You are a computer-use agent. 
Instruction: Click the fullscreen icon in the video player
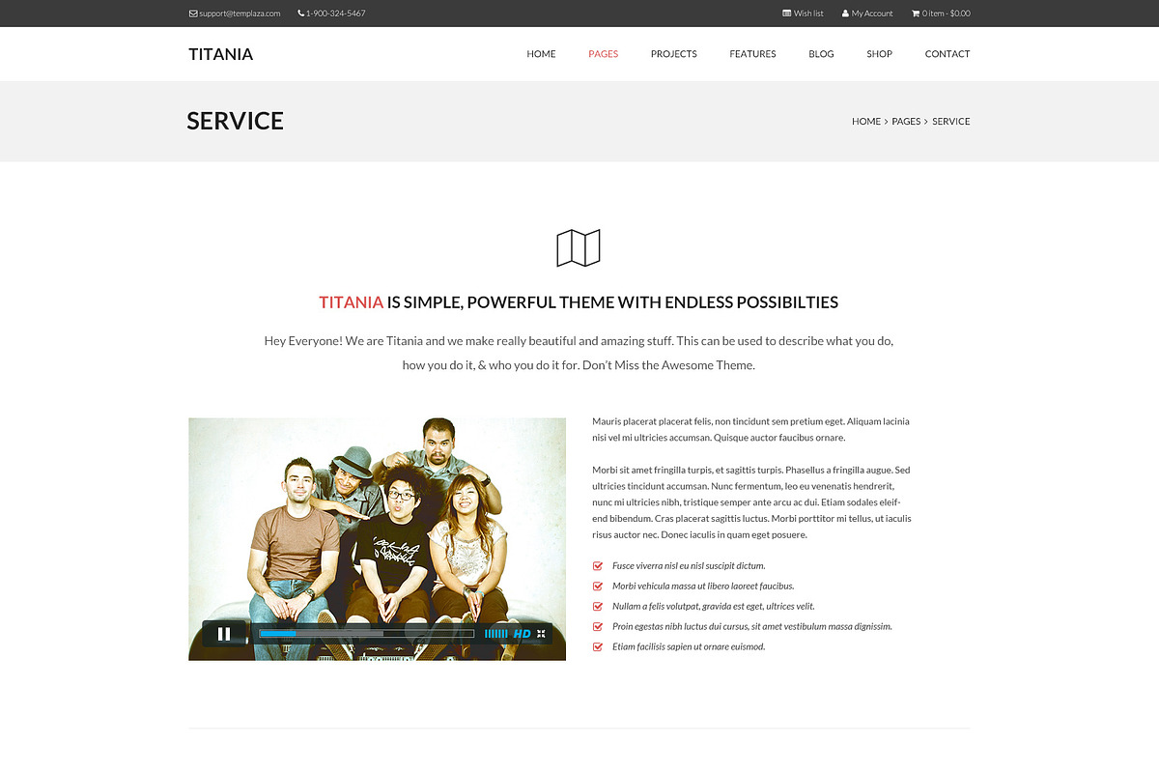(x=541, y=634)
